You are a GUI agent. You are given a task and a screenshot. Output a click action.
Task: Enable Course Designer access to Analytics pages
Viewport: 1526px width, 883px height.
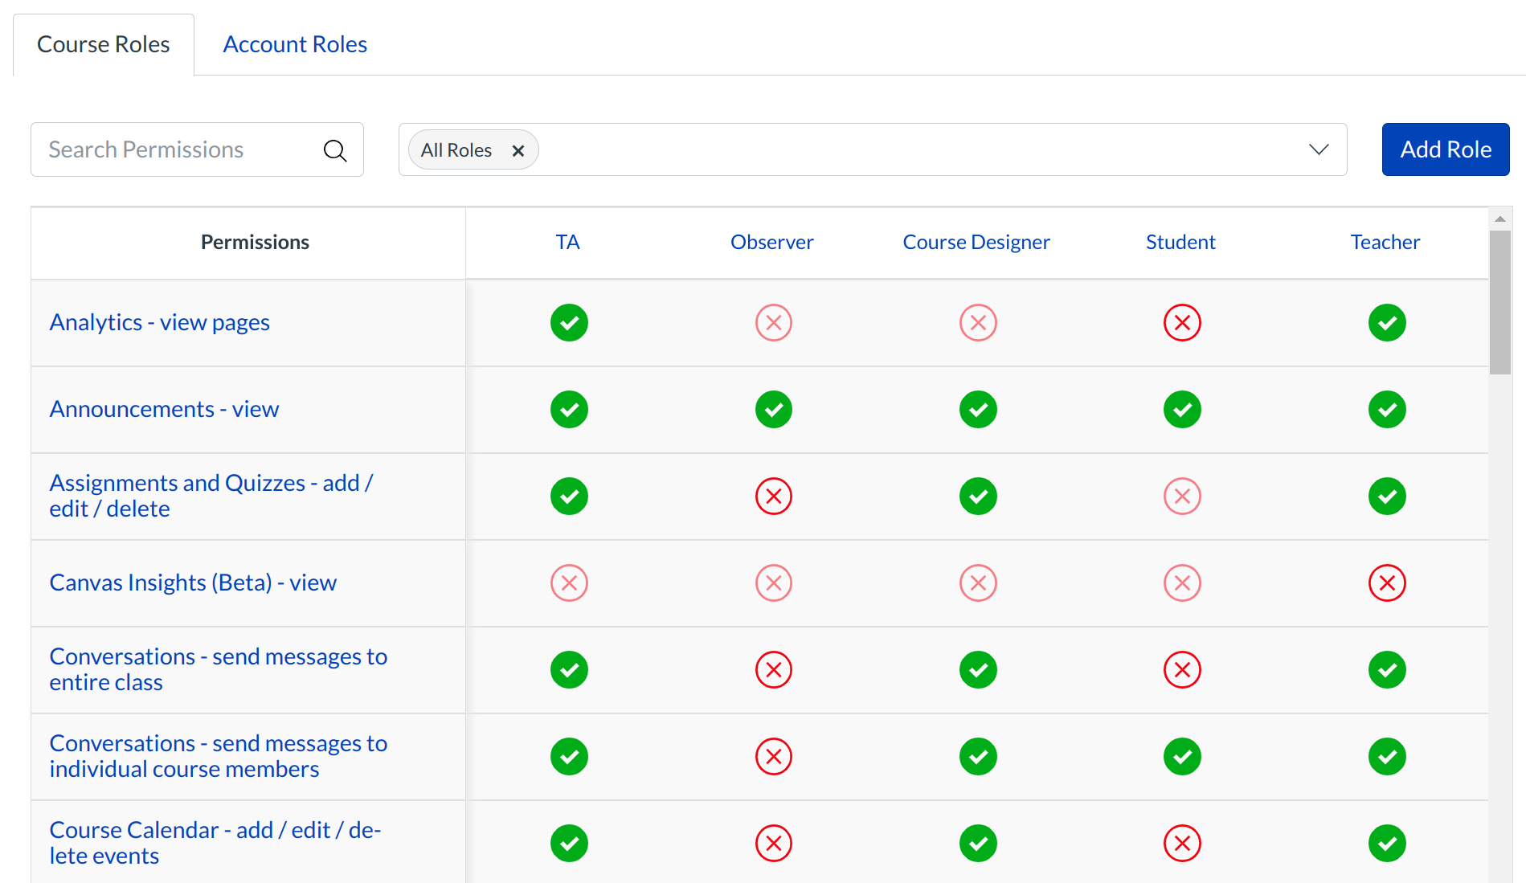click(978, 322)
